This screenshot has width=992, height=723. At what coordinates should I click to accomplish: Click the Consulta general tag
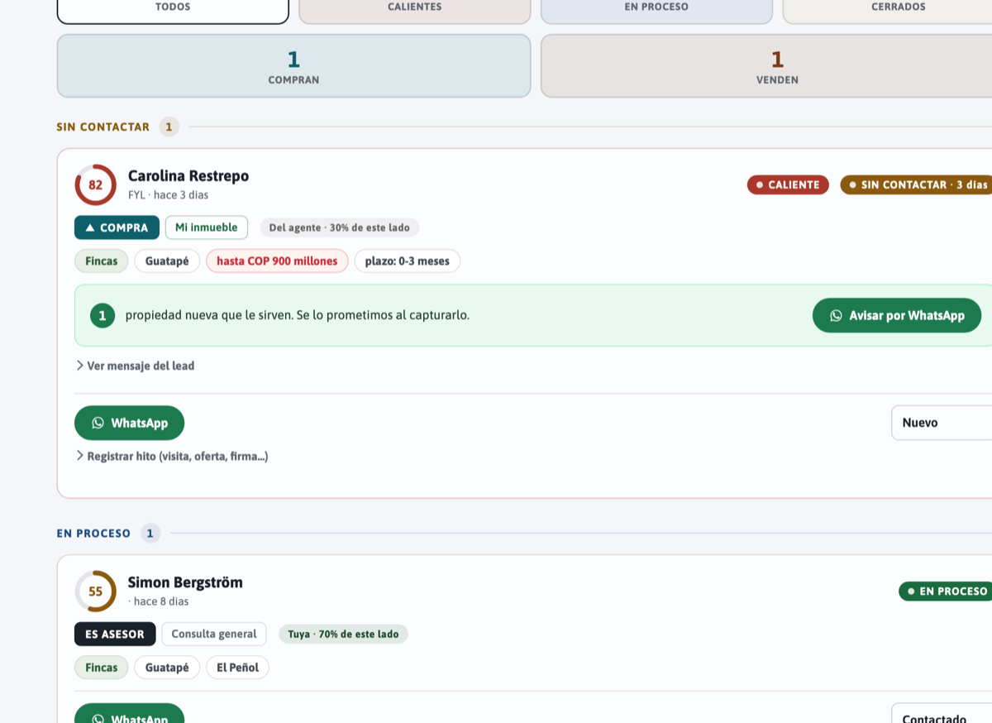pyautogui.click(x=214, y=634)
